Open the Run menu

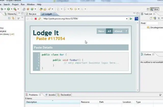coord(23,5)
